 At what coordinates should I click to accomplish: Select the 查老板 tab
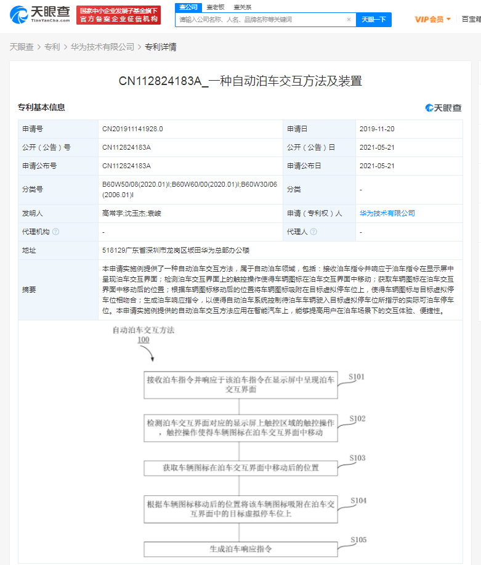click(x=216, y=7)
